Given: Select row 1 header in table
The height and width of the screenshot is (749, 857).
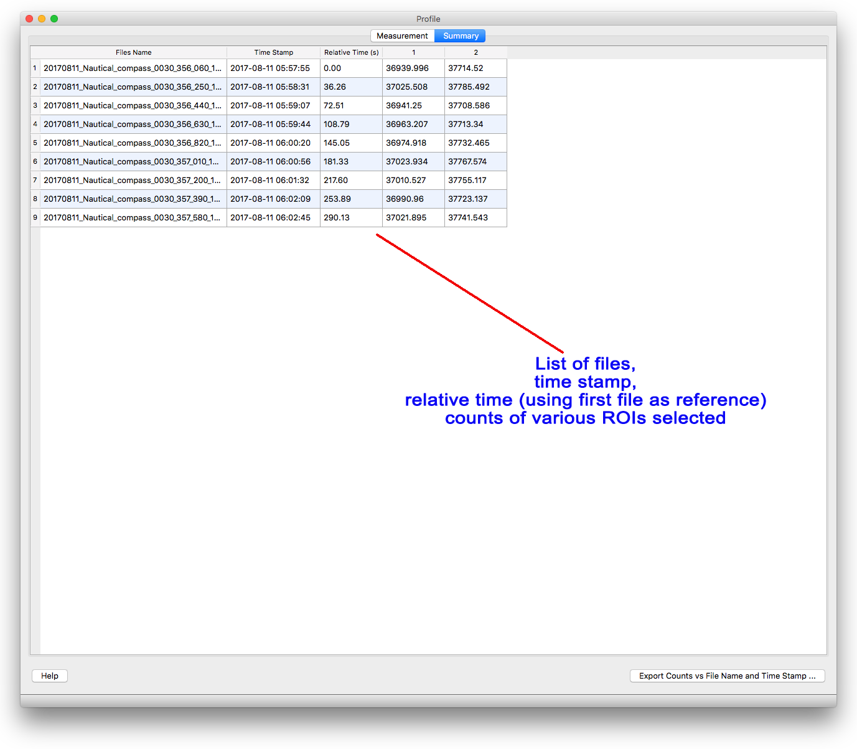Looking at the screenshot, I should pyautogui.click(x=35, y=68).
